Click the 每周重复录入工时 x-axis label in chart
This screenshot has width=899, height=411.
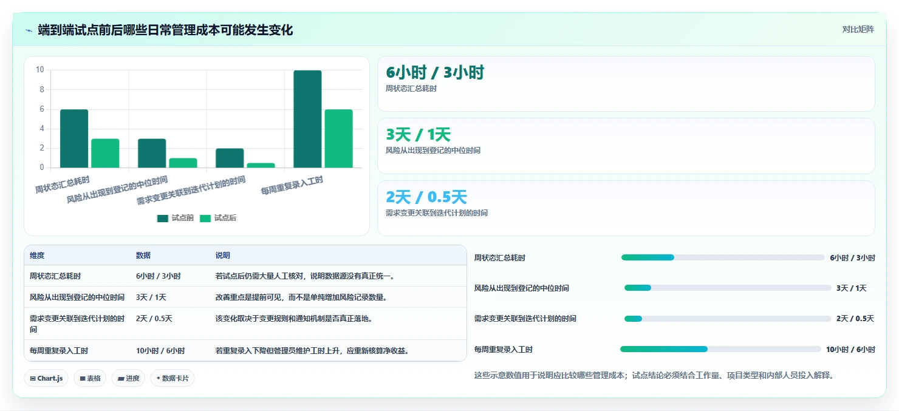[292, 185]
